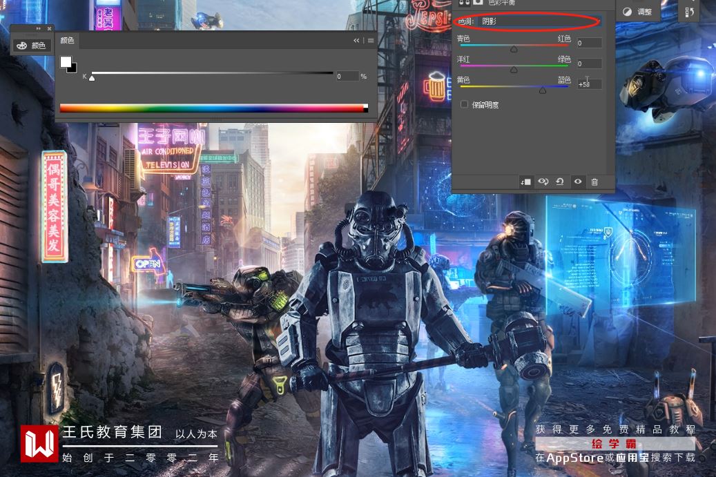Open the 颜色 palette icon panel button
This screenshot has width=716, height=477.
(31, 46)
